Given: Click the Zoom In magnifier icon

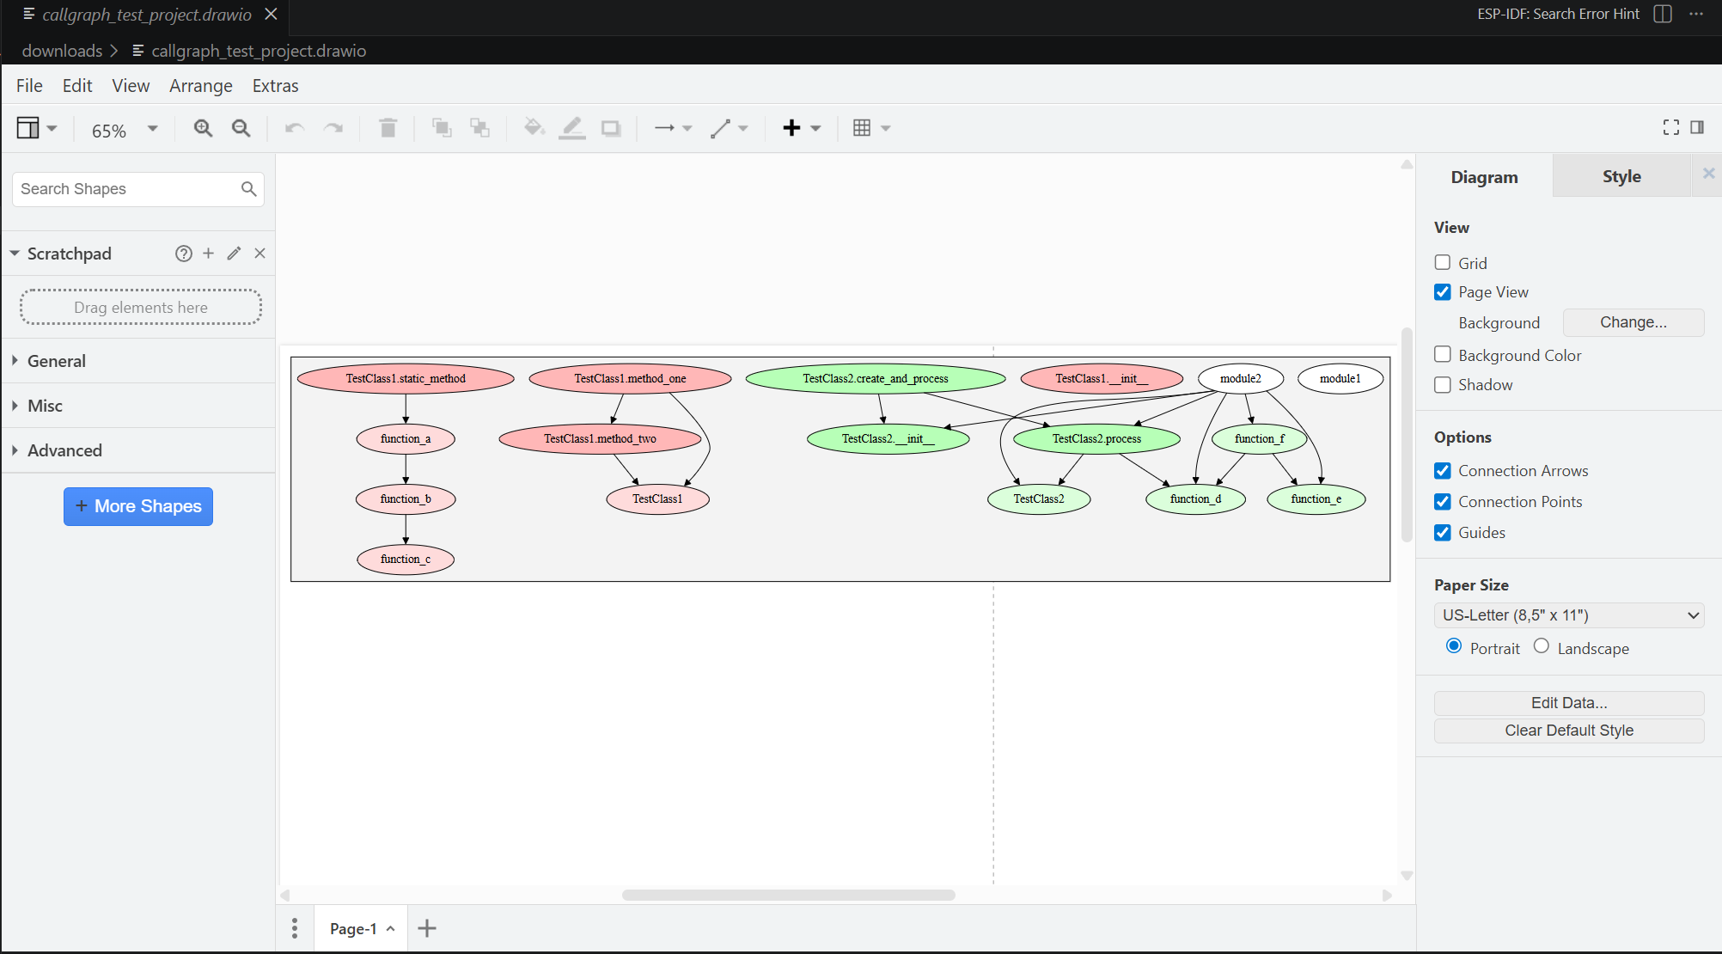Looking at the screenshot, I should pos(203,128).
